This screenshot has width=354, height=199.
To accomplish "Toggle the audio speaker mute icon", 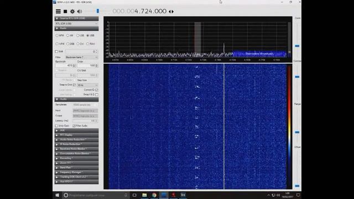I will coord(80,11).
